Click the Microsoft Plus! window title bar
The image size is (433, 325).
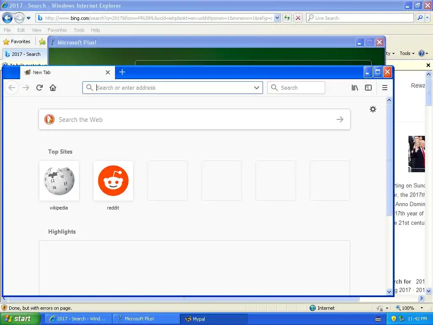[x=204, y=42]
